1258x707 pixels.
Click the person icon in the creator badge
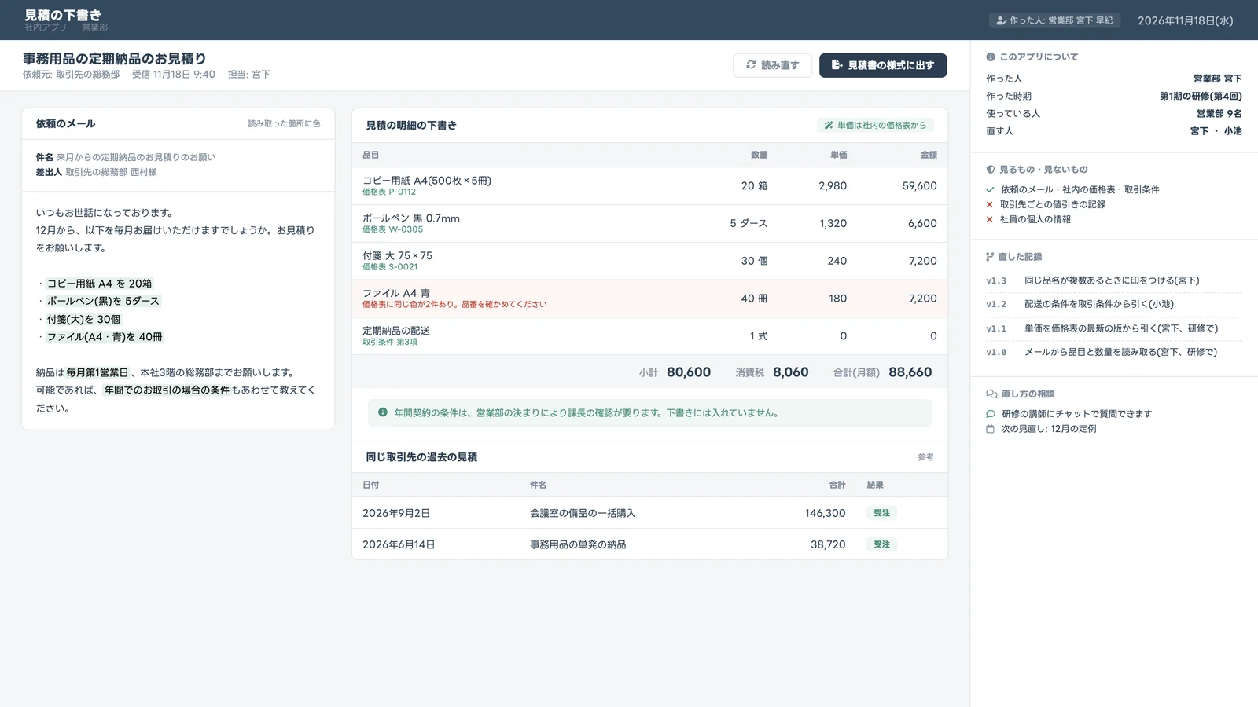[x=1001, y=20]
